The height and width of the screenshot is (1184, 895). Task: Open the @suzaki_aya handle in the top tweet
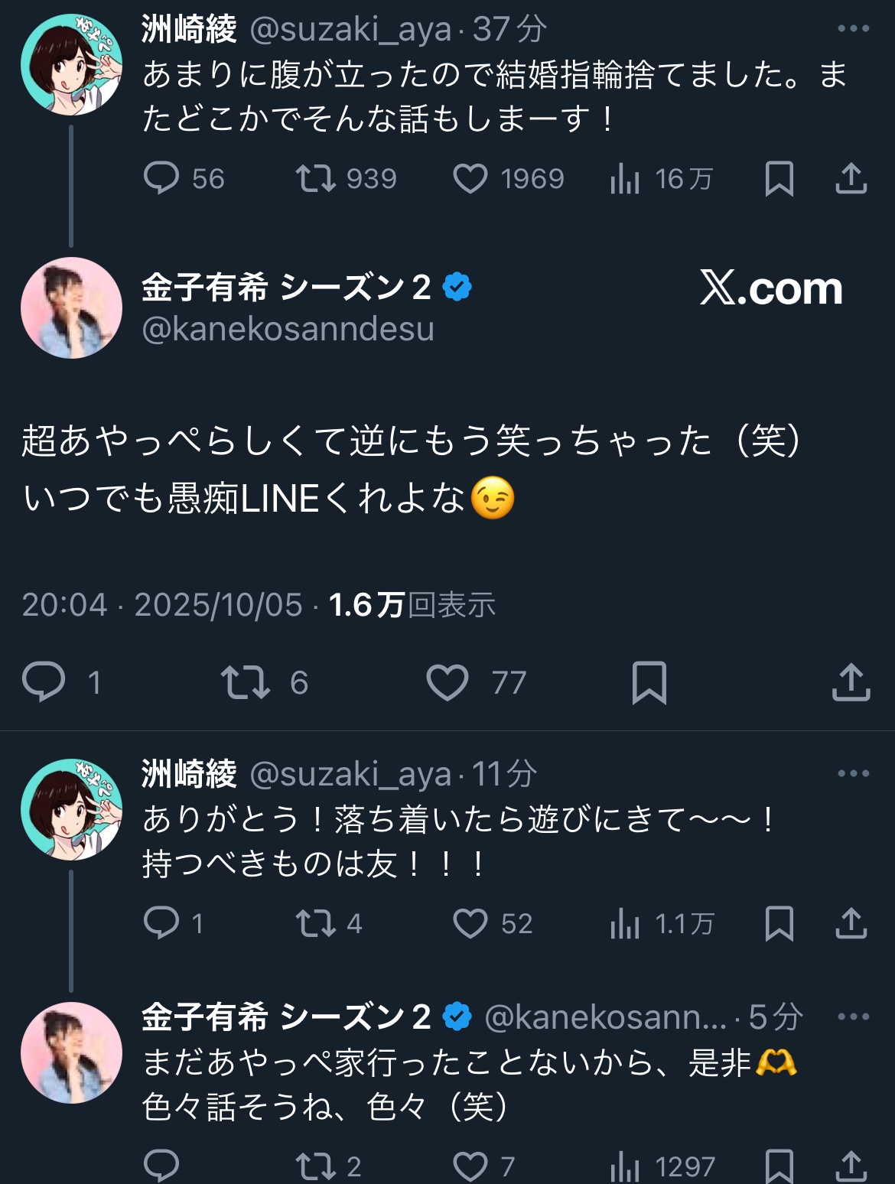click(x=350, y=29)
